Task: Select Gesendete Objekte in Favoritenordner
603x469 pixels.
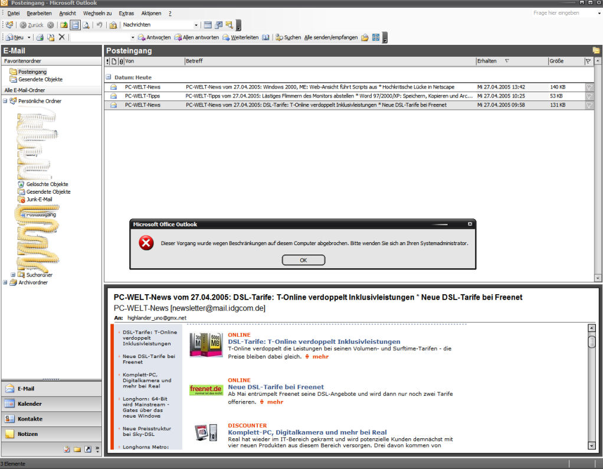Action: pyautogui.click(x=36, y=79)
